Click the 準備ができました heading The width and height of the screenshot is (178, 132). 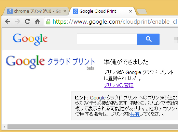(126, 62)
